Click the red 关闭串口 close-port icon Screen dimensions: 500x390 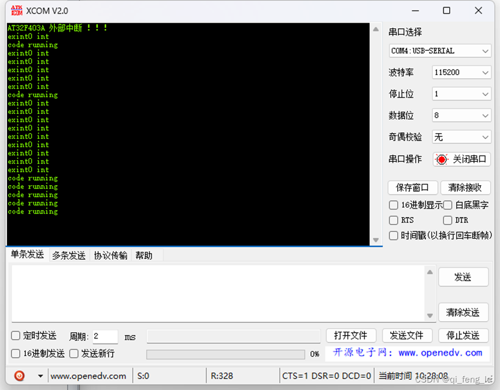442,159
